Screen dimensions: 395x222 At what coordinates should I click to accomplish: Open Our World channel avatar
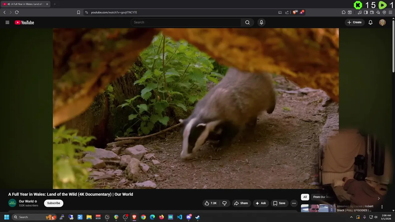[x=12, y=203]
